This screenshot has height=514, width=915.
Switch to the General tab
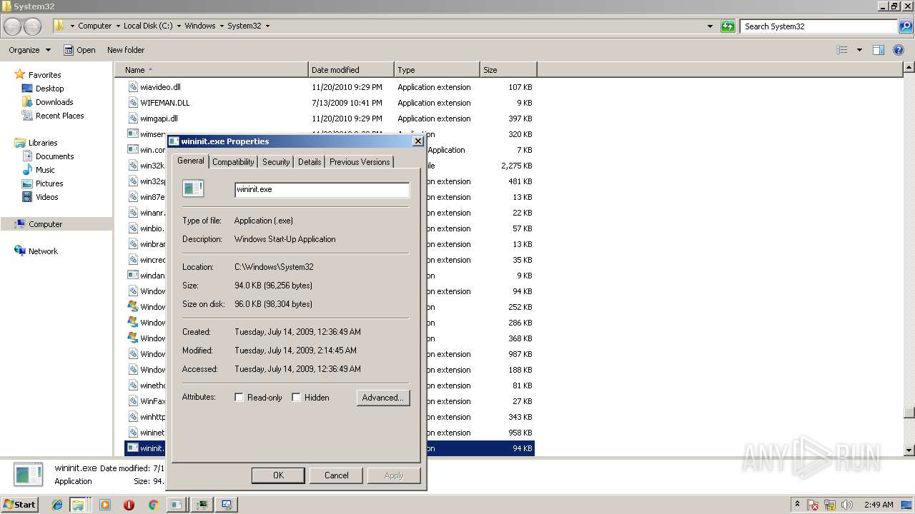click(x=191, y=161)
